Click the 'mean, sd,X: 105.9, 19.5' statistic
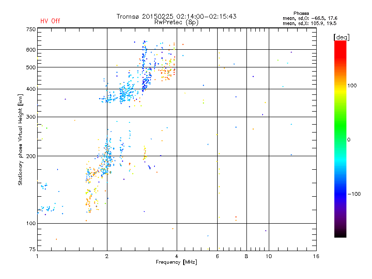This screenshot has width=372, height=279. [309, 23]
